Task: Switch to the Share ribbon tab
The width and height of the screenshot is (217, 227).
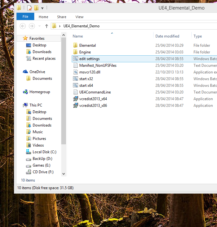Action: pyautogui.click(x=62, y=17)
